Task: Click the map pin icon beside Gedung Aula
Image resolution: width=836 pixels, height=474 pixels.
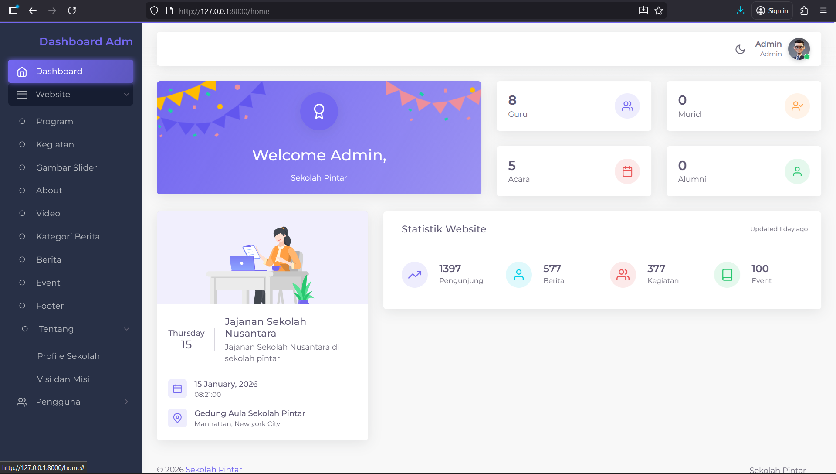Action: pos(177,418)
